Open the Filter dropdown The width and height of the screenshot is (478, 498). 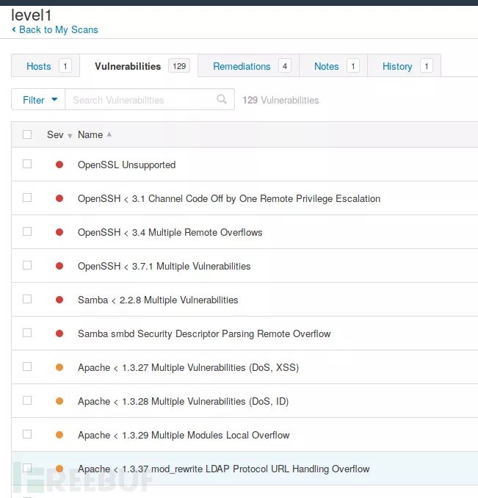38,100
